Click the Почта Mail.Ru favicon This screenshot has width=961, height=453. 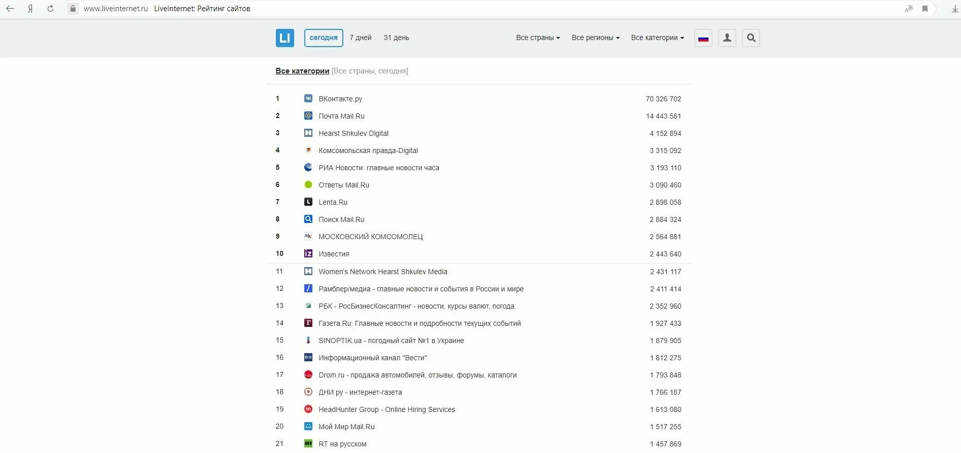(308, 116)
